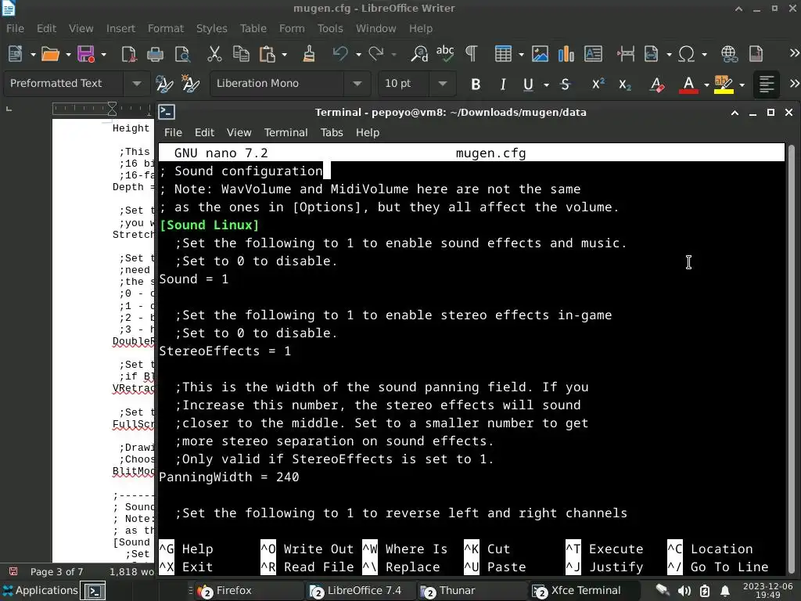Viewport: 801px width, 601px height.
Task: Open the Terminal menu in Terminal window
Action: 286,132
